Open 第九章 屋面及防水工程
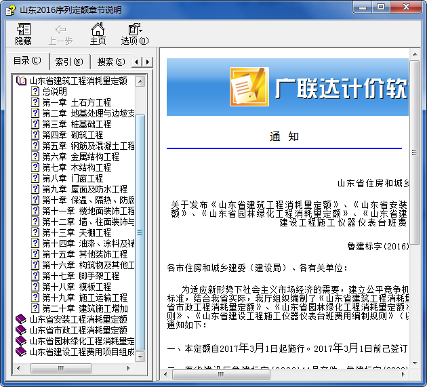The image size is (427, 387). tap(85, 189)
